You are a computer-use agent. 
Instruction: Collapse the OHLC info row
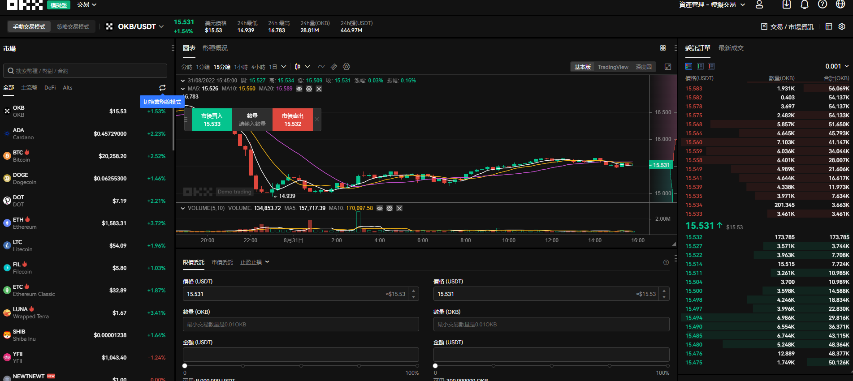[182, 81]
